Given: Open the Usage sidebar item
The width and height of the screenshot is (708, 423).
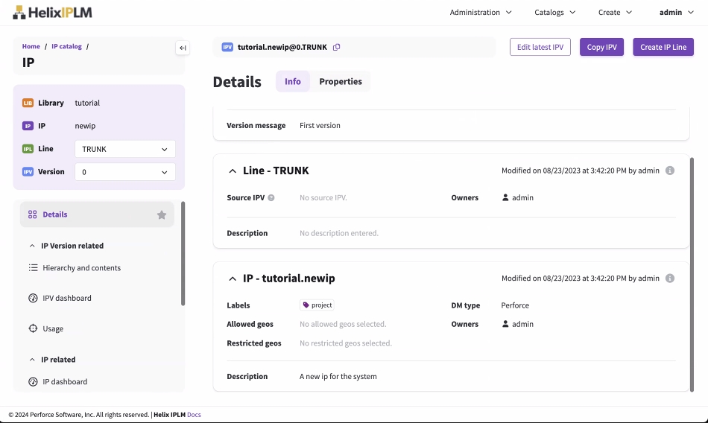Looking at the screenshot, I should pyautogui.click(x=53, y=328).
